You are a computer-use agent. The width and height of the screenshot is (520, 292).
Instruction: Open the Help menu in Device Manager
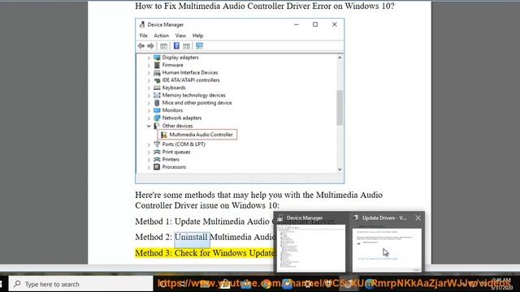(x=197, y=36)
